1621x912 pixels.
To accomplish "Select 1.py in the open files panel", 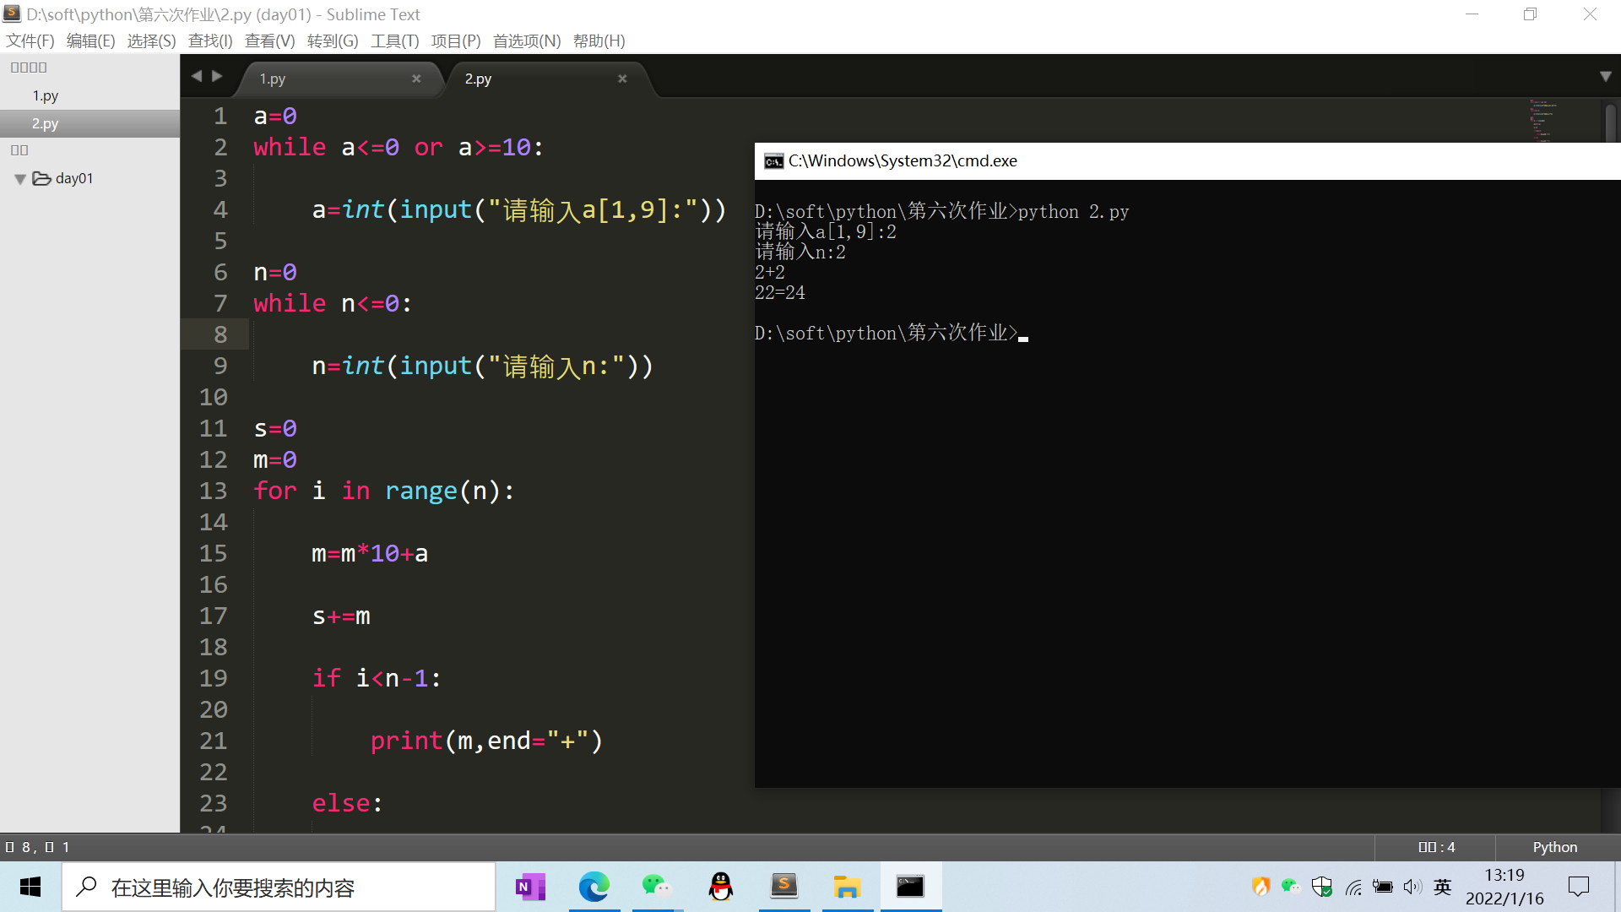I will coord(46,95).
